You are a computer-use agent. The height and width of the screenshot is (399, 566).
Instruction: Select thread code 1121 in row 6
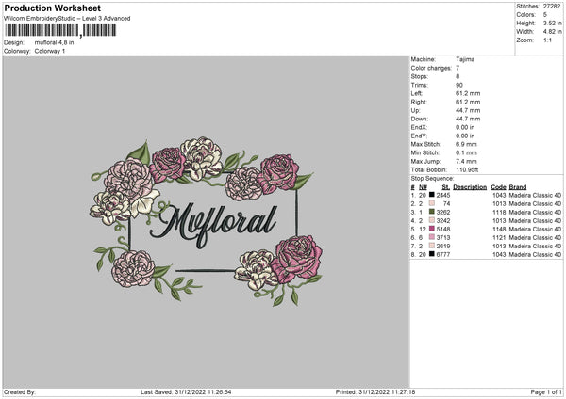[x=499, y=238]
